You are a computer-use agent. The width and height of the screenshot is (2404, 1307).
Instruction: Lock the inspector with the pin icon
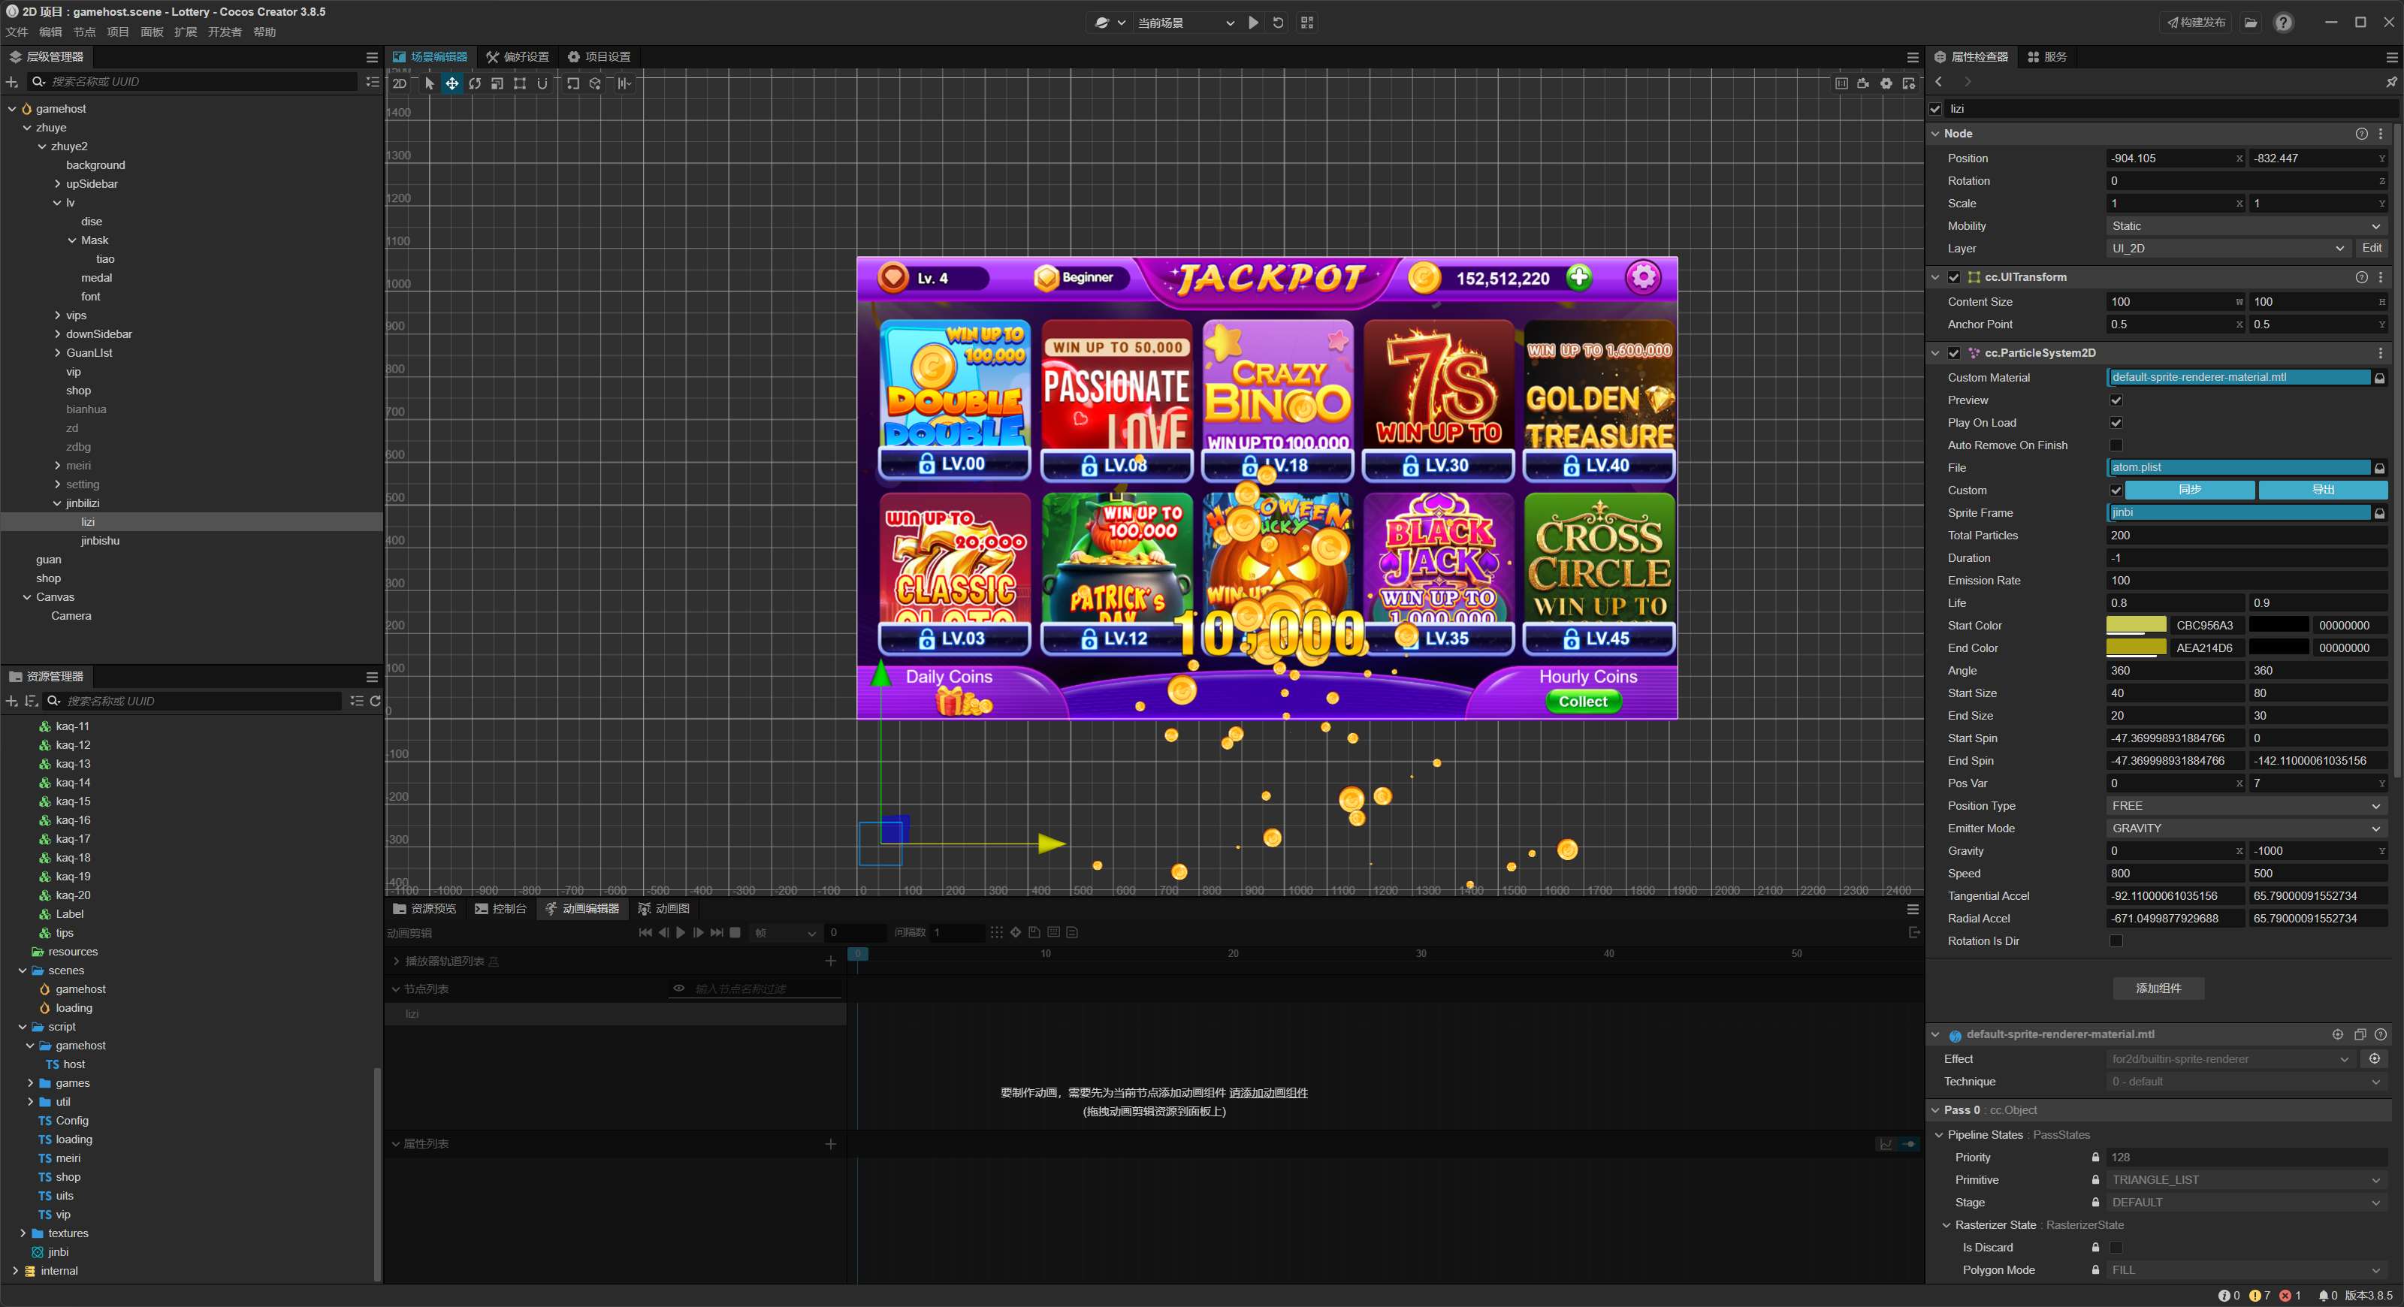2390,82
